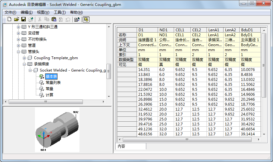Screen dimensions: 273x162
Task: Click the 数据类型 row header
Action: pos(127,60)
